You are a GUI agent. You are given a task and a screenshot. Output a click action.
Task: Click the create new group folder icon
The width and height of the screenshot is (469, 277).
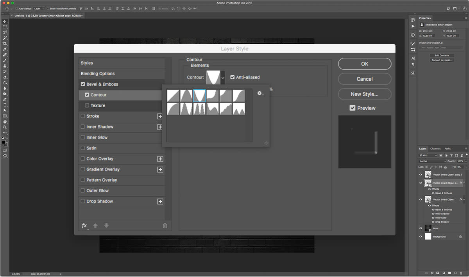[450, 273]
